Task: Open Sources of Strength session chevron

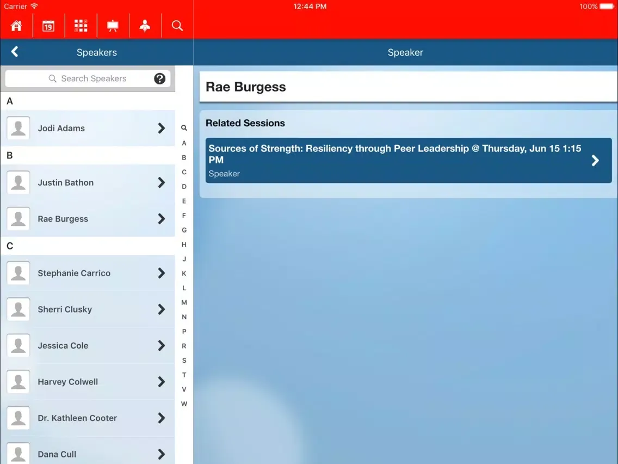Action: [x=595, y=160]
